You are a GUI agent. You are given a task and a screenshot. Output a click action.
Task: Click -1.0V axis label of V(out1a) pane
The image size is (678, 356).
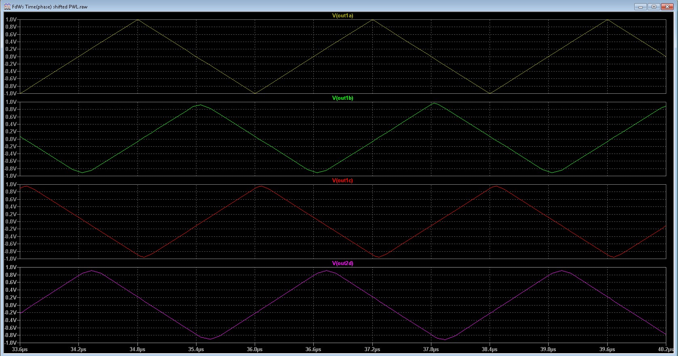pos(11,93)
